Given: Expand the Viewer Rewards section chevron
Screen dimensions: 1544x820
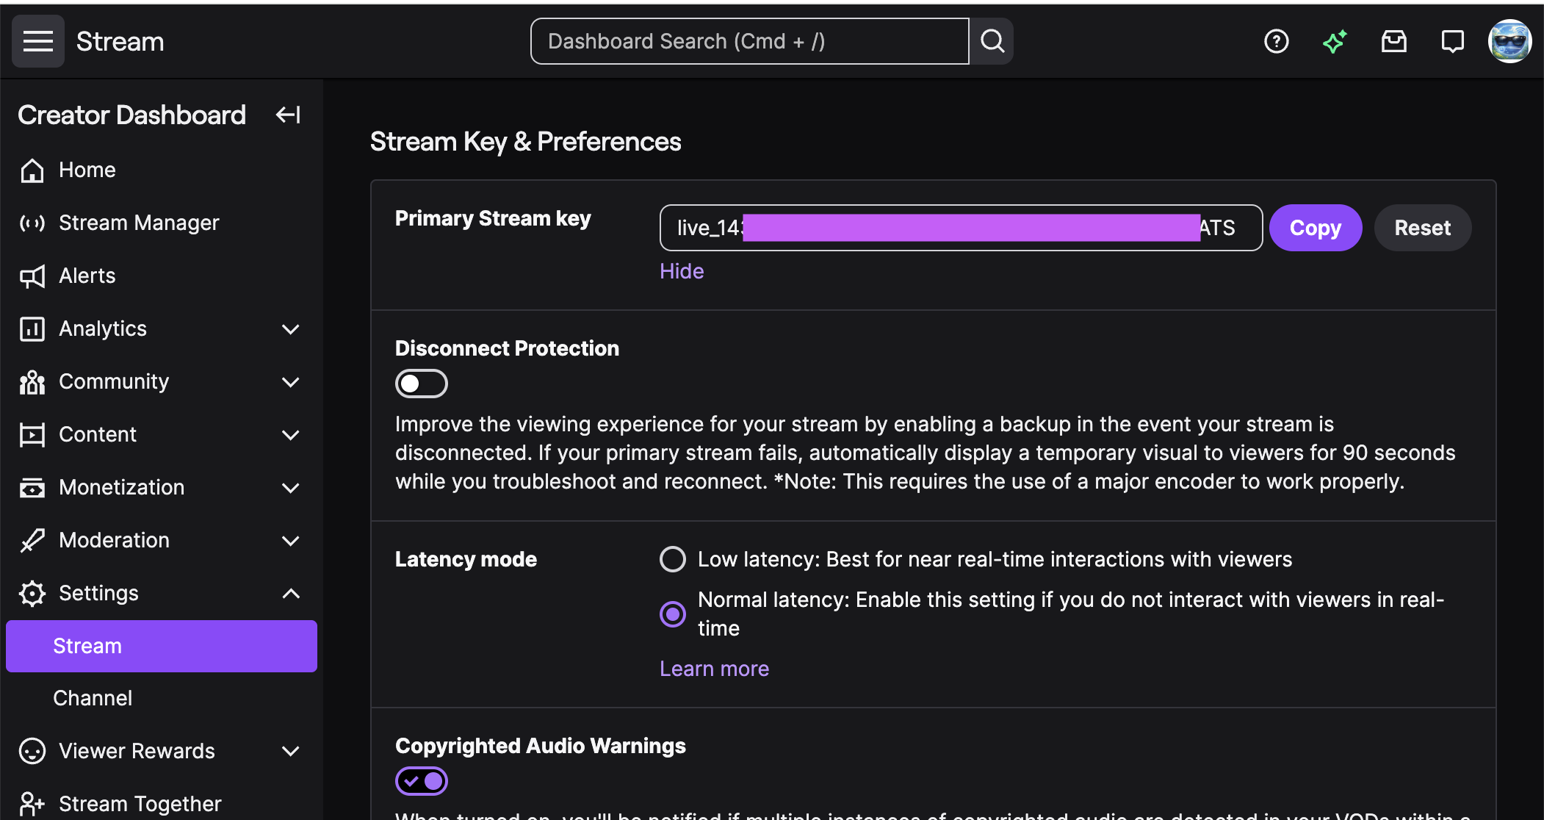Looking at the screenshot, I should 291,751.
